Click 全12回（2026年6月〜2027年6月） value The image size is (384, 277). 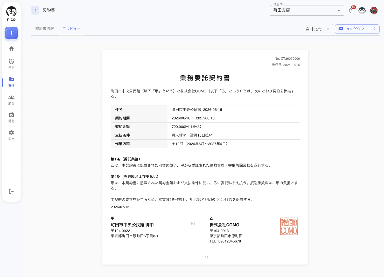pos(199,144)
